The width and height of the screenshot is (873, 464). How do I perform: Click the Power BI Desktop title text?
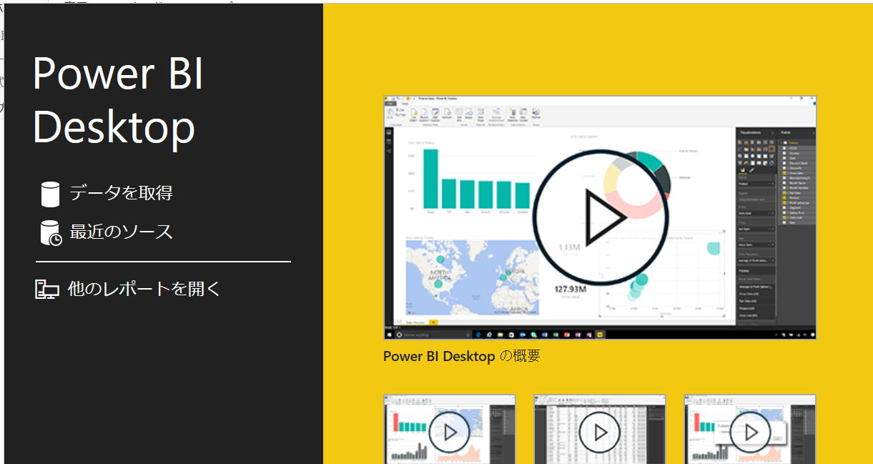coord(119,100)
